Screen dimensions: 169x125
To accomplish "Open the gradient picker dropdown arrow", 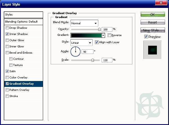I will pyautogui.click(x=103, y=35).
